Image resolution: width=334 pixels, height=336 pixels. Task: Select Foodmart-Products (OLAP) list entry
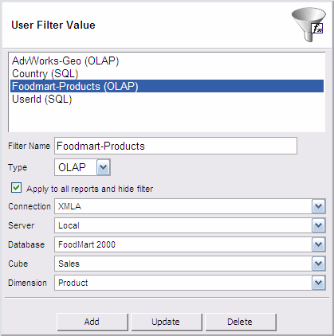[x=167, y=87]
